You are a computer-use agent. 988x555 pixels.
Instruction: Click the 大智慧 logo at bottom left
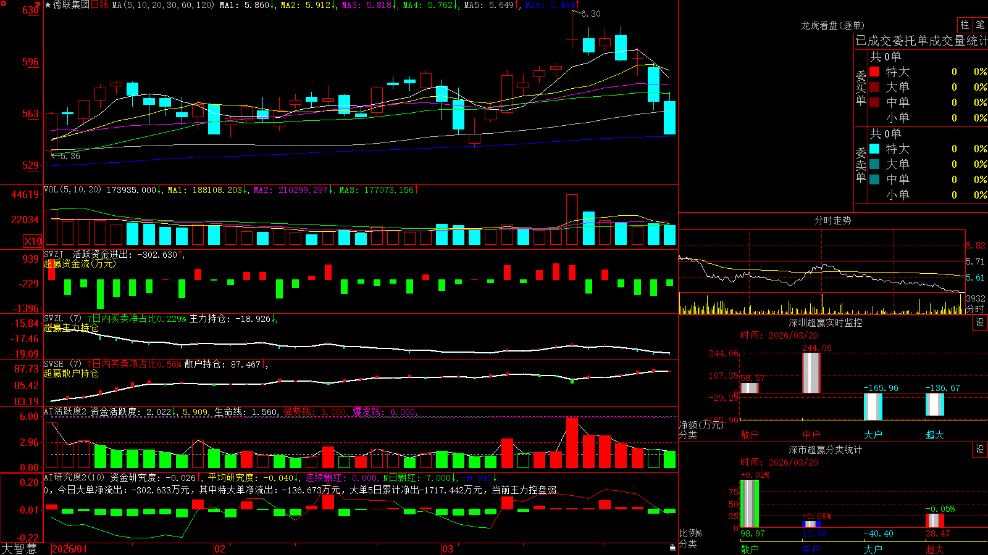point(19,548)
